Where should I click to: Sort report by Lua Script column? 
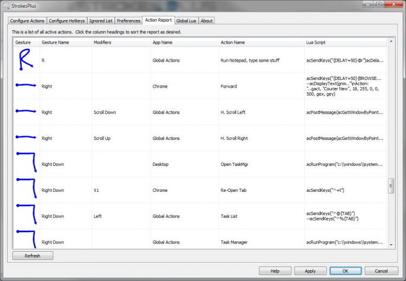pyautogui.click(x=345, y=42)
